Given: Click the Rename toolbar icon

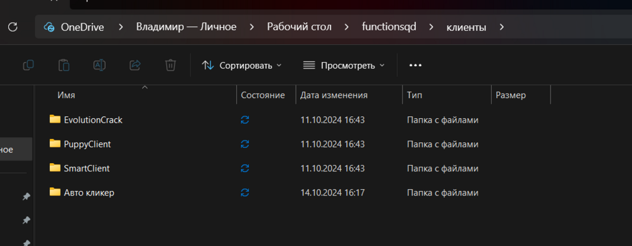Looking at the screenshot, I should [100, 65].
